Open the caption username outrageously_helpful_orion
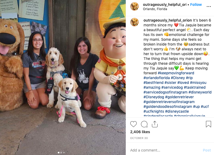Screen dimensions: 214x155 coord(168,20)
